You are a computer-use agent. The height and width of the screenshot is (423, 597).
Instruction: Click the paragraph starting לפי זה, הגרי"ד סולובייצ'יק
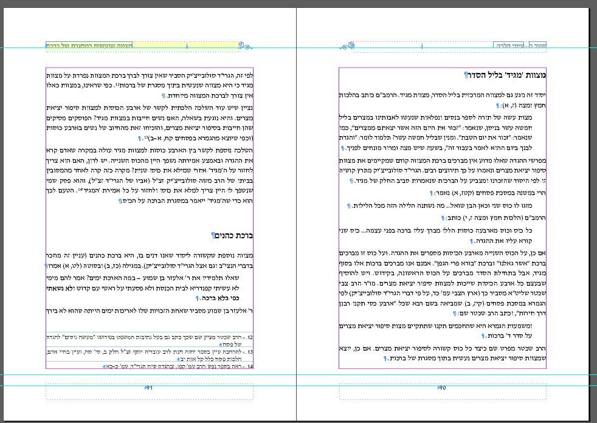pos(150,85)
